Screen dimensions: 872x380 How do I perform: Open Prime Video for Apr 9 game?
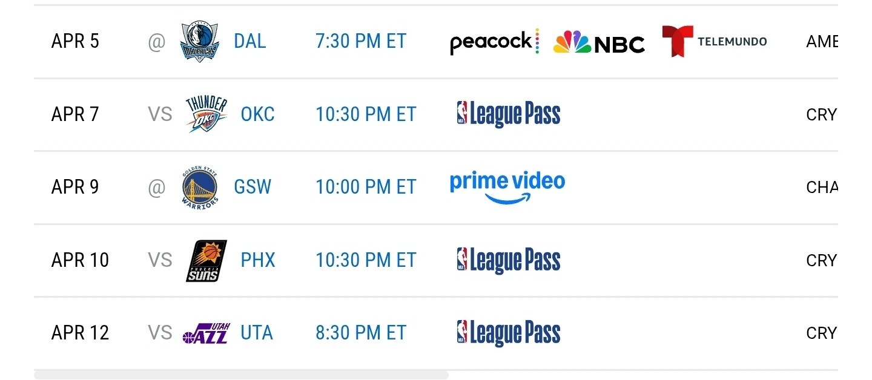pyautogui.click(x=507, y=188)
